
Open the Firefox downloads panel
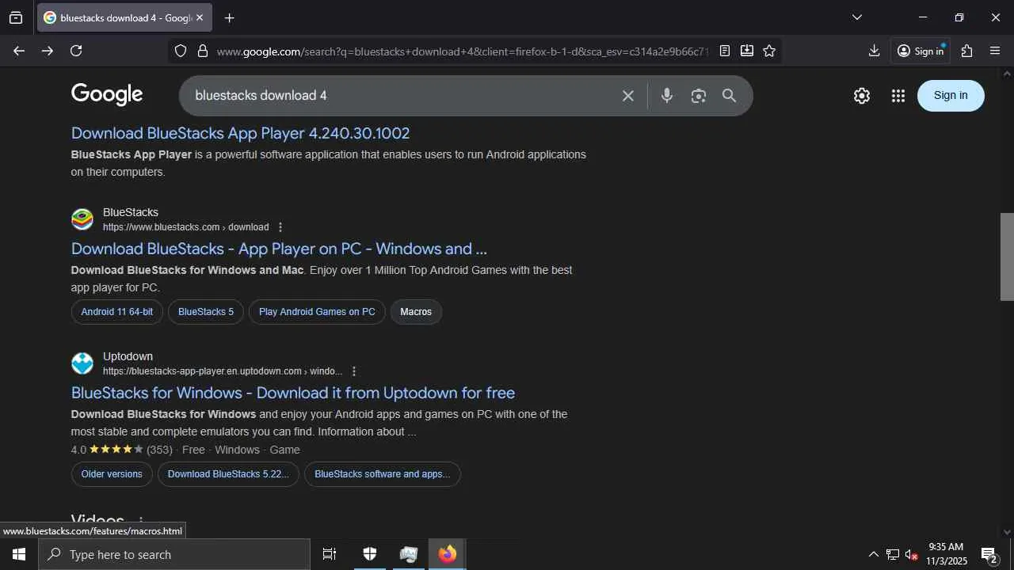coord(874,51)
